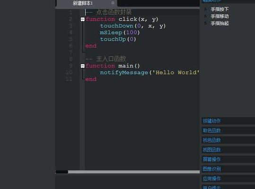This screenshot has width=255, height=189.
Task: Click the 'Hello World' string literal
Action: click(x=176, y=72)
